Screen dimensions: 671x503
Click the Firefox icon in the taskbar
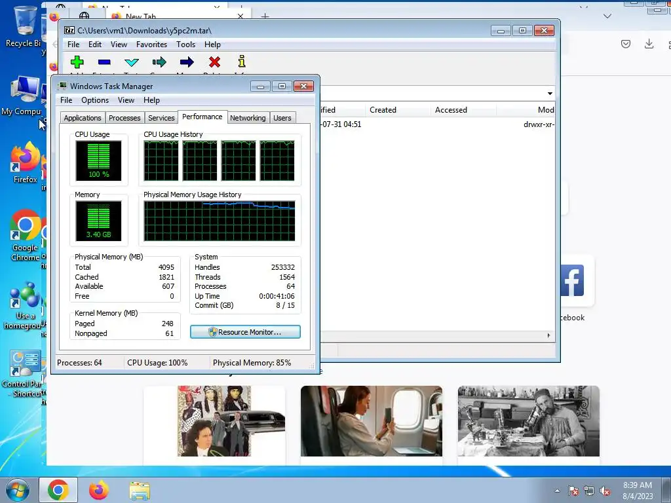99,490
